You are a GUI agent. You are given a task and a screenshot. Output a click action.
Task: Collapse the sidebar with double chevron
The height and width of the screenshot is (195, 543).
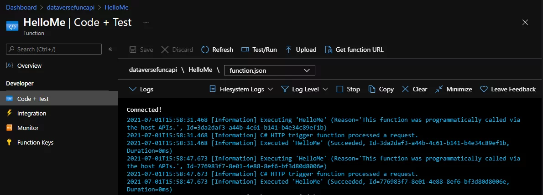[x=110, y=49]
